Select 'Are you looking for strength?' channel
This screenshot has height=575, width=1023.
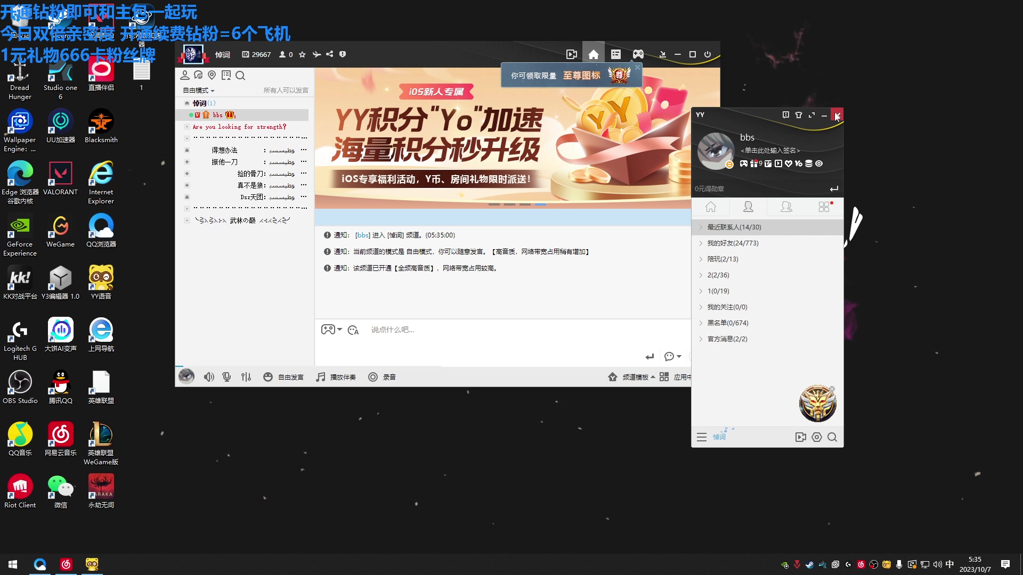tap(239, 127)
